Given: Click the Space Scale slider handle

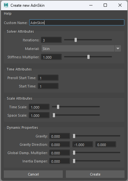Looking at the screenshot, I should coord(54,115).
